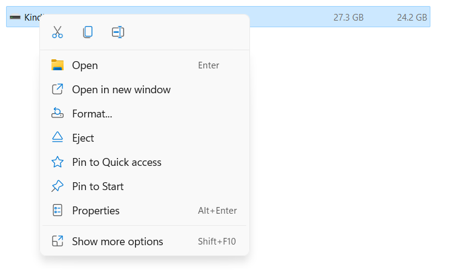Click the Cut scissors icon
Viewport: 454px width, 270px height.
[x=58, y=32]
